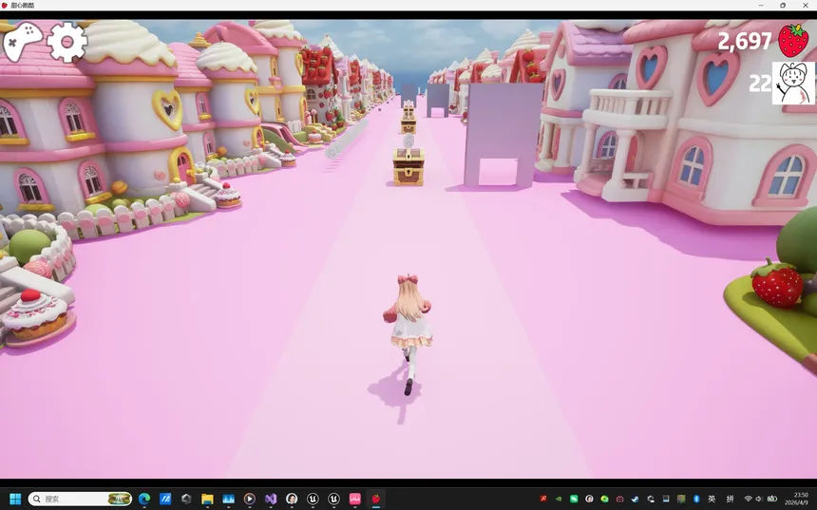Open the NVIDIA tray icon
Viewport: 817px width, 510px height.
(558, 499)
